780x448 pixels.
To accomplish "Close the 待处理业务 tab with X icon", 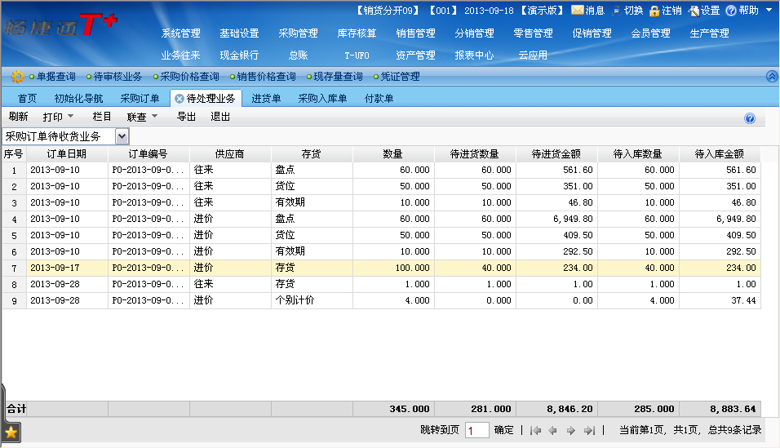I will 179,99.
